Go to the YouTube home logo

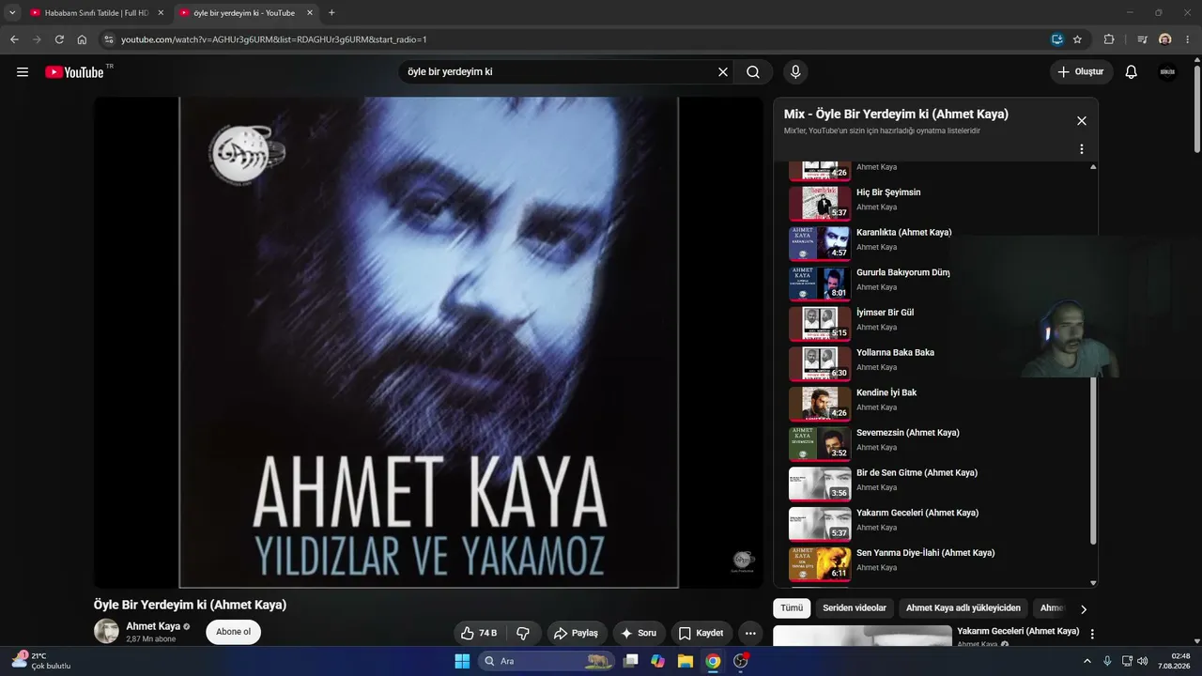tap(74, 72)
